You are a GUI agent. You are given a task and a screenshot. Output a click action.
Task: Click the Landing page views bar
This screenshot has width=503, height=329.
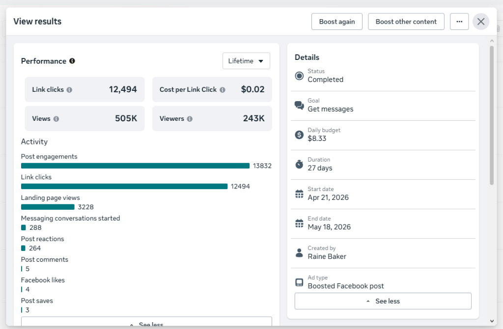coord(48,207)
